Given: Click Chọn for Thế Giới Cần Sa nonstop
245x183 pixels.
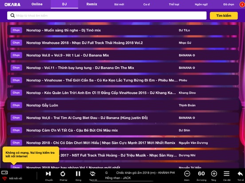Looking at the screenshot, I should pyautogui.click(x=16, y=80).
